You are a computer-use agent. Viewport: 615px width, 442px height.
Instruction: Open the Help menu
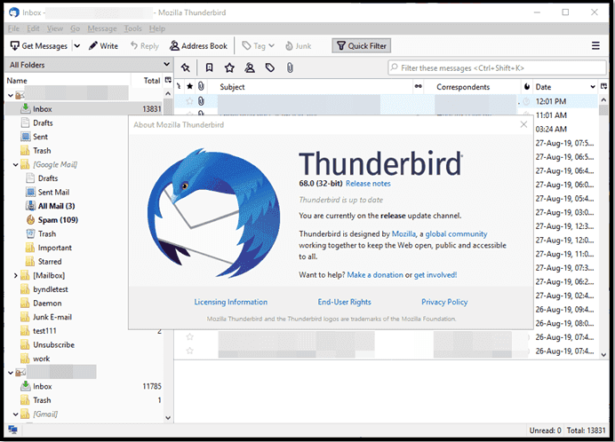pyautogui.click(x=157, y=28)
